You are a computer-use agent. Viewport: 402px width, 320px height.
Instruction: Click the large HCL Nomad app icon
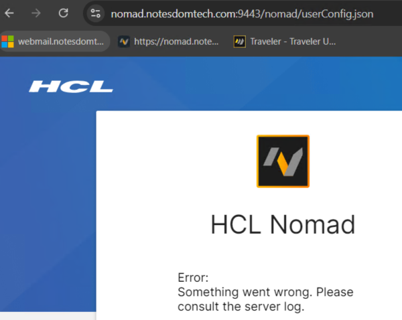point(283,161)
